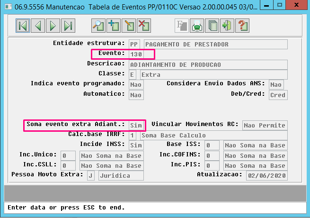The image size is (310, 218).
Task: Edit the current record with pencil icon
Action: [129, 26]
